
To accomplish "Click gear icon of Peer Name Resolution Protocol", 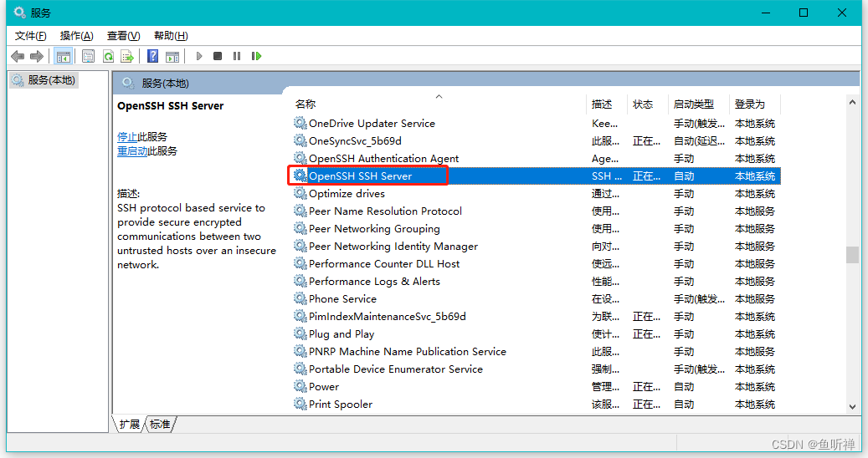I will click(300, 211).
